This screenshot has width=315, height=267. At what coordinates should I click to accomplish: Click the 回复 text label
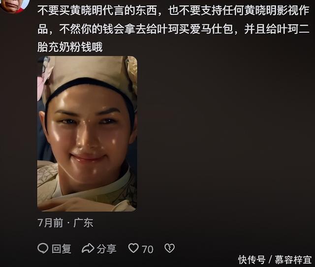pos(61,249)
